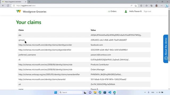The height and width of the screenshot is (95, 170).
Task: Click the Sign out link
Action: coord(147,11)
